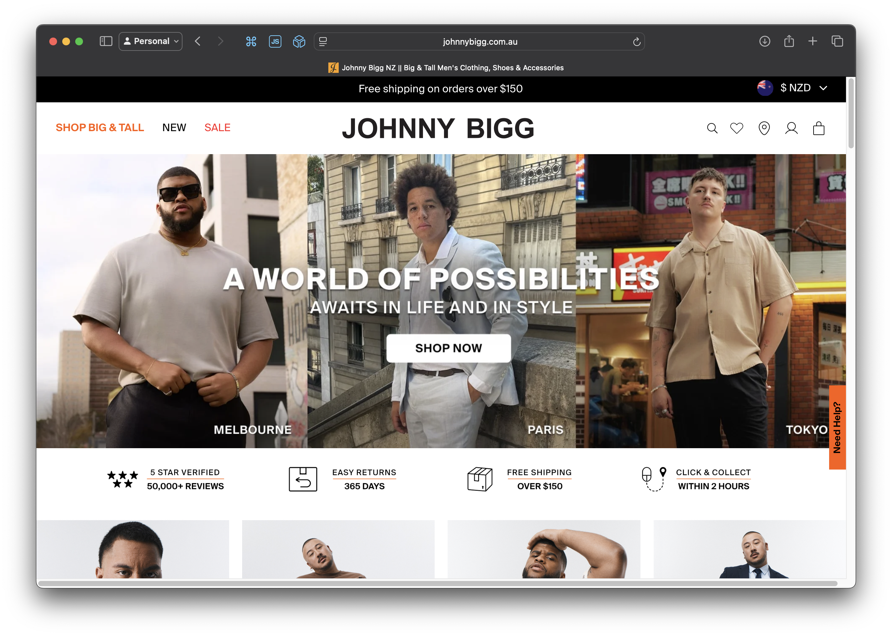Open the Share icon in Safari toolbar
Viewport: 892px width, 636px height.
(789, 41)
